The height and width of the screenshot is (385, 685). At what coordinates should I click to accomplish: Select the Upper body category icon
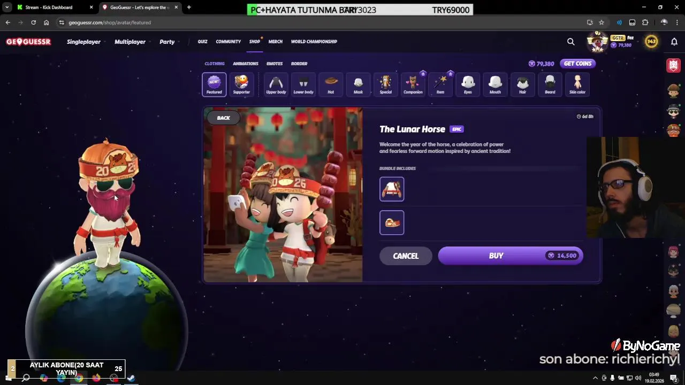point(276,84)
